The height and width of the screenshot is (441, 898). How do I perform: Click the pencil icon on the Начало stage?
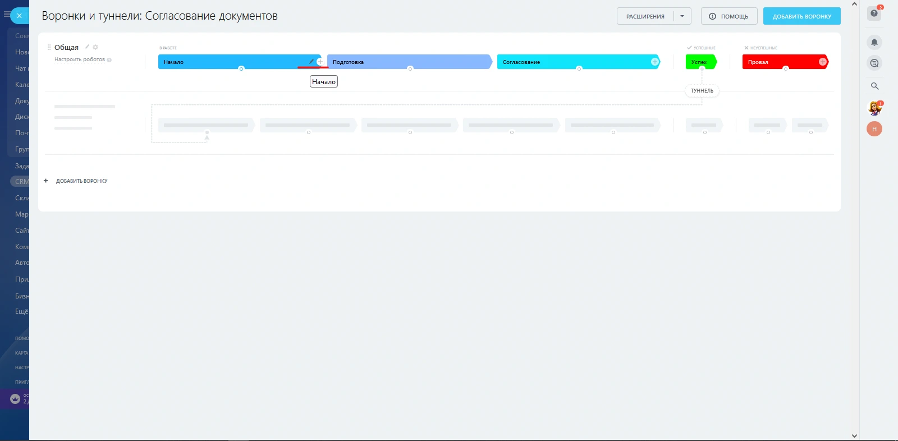tap(311, 61)
